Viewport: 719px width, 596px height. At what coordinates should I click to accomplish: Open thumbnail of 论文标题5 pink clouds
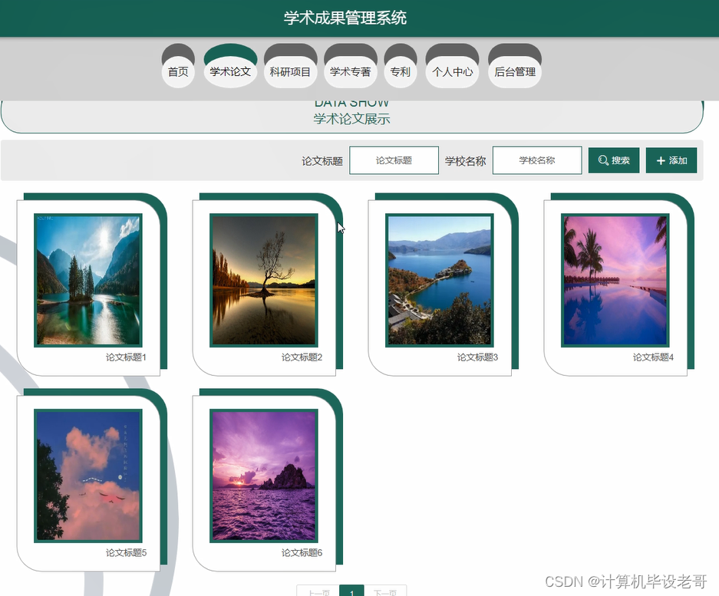[88, 476]
